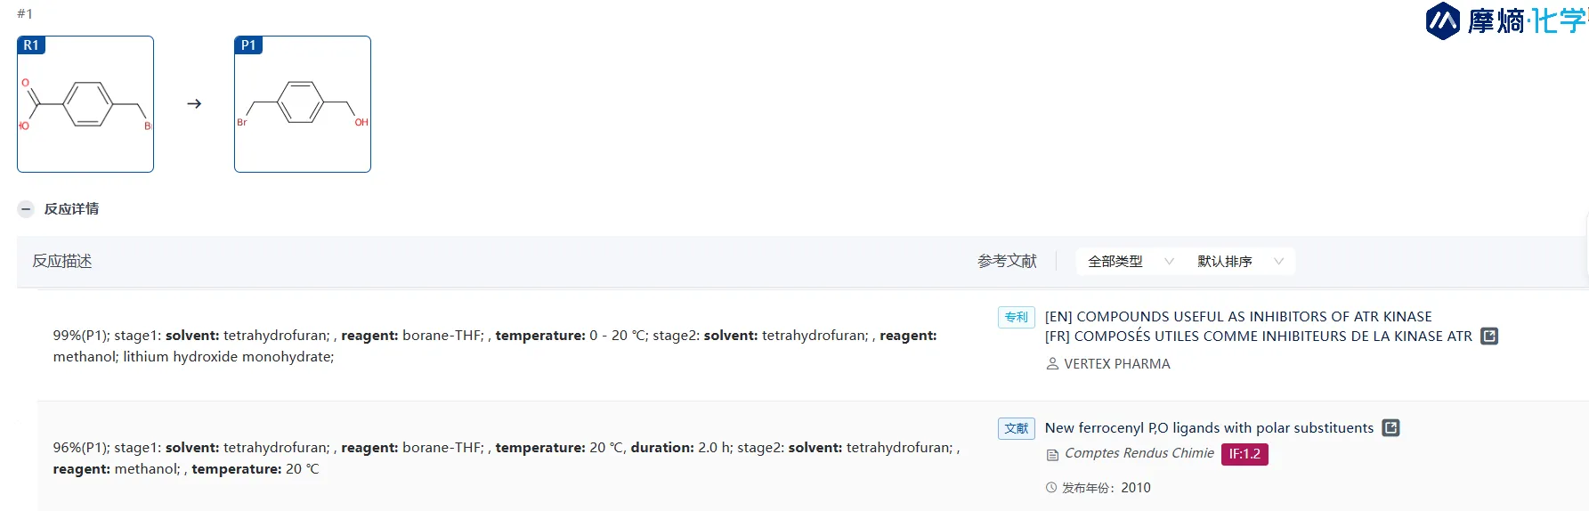Open COMPOUNDS USEFUL AS INHIBITORS OF ATR KINASE
The image size is (1589, 511).
1238,317
